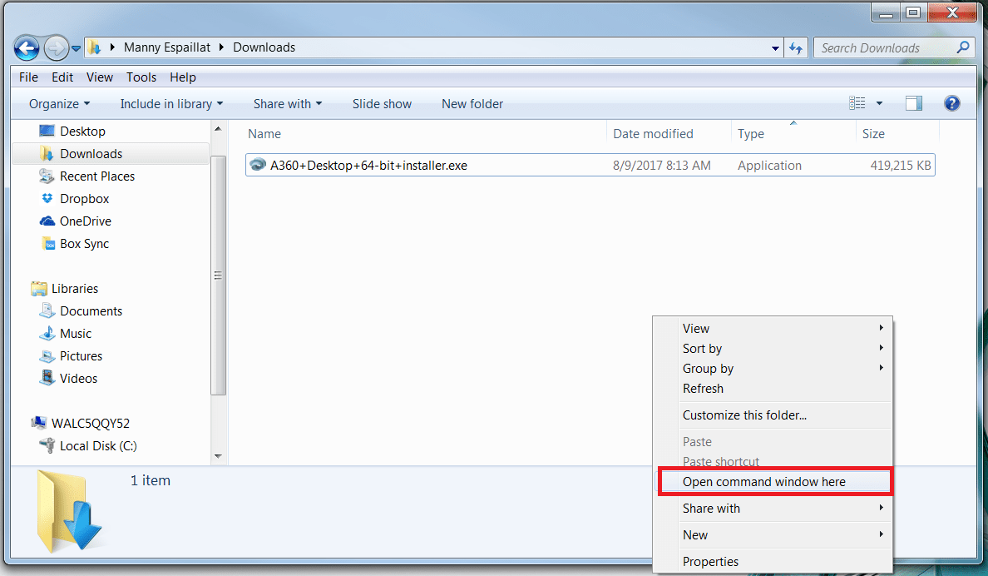Open the Organize dropdown

(58, 103)
